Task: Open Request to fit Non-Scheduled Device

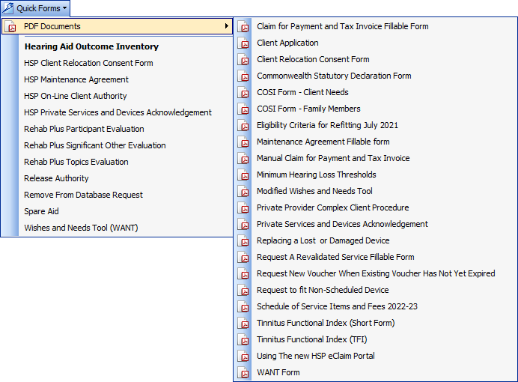Action: coord(323,291)
